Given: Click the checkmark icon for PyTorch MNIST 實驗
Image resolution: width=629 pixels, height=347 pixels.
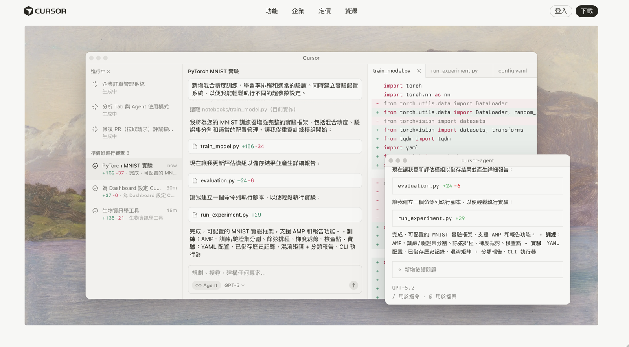Looking at the screenshot, I should 95,166.
